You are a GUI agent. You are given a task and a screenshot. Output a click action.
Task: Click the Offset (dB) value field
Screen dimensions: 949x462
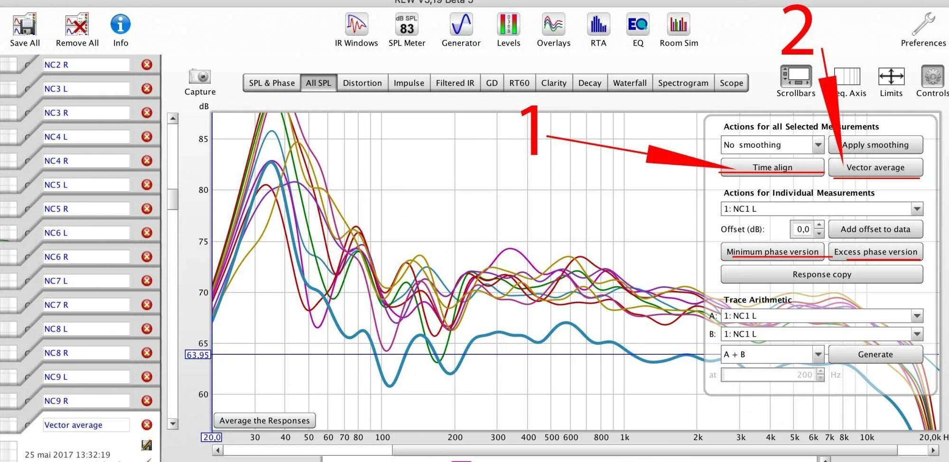802,229
